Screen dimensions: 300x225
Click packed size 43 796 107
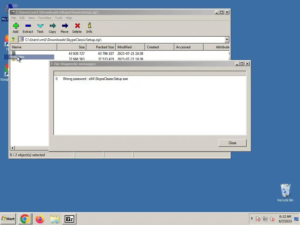(106, 53)
